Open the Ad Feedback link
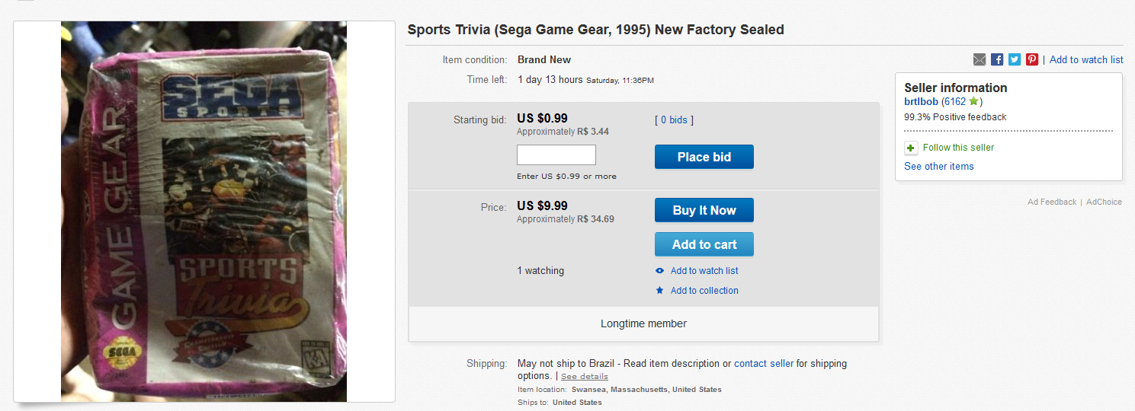The image size is (1135, 411). coord(1052,202)
